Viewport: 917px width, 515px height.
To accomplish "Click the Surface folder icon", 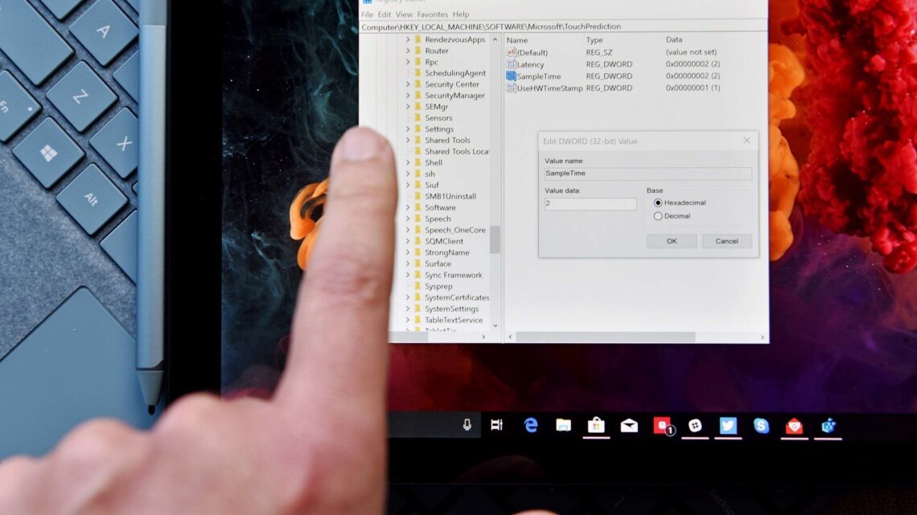I will [x=417, y=264].
